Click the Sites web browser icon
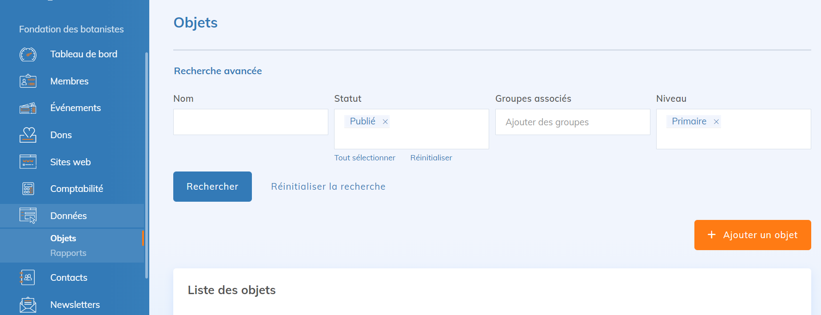The image size is (821, 315). 28,162
